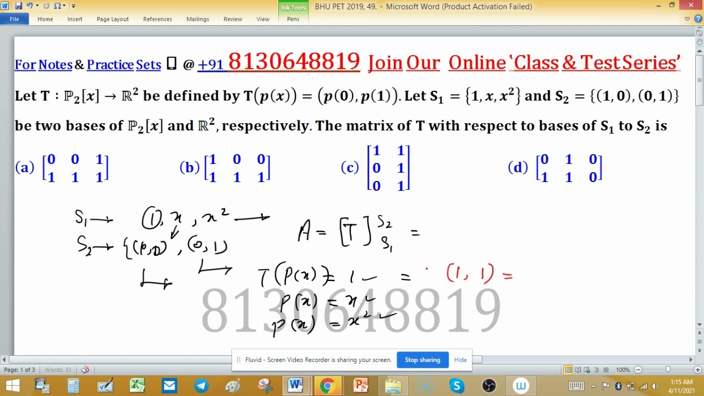704x396 pixels.
Task: Open the Mail app in taskbar
Action: point(169,386)
